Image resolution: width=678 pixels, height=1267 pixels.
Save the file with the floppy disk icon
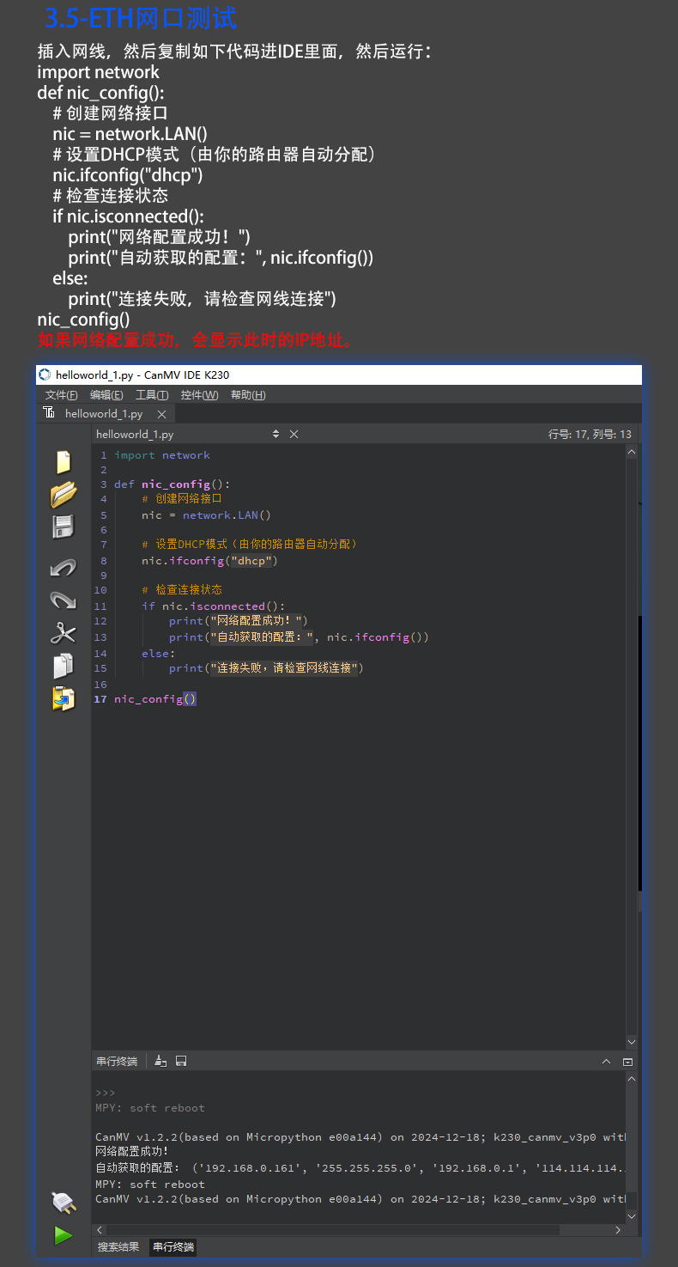tap(64, 527)
